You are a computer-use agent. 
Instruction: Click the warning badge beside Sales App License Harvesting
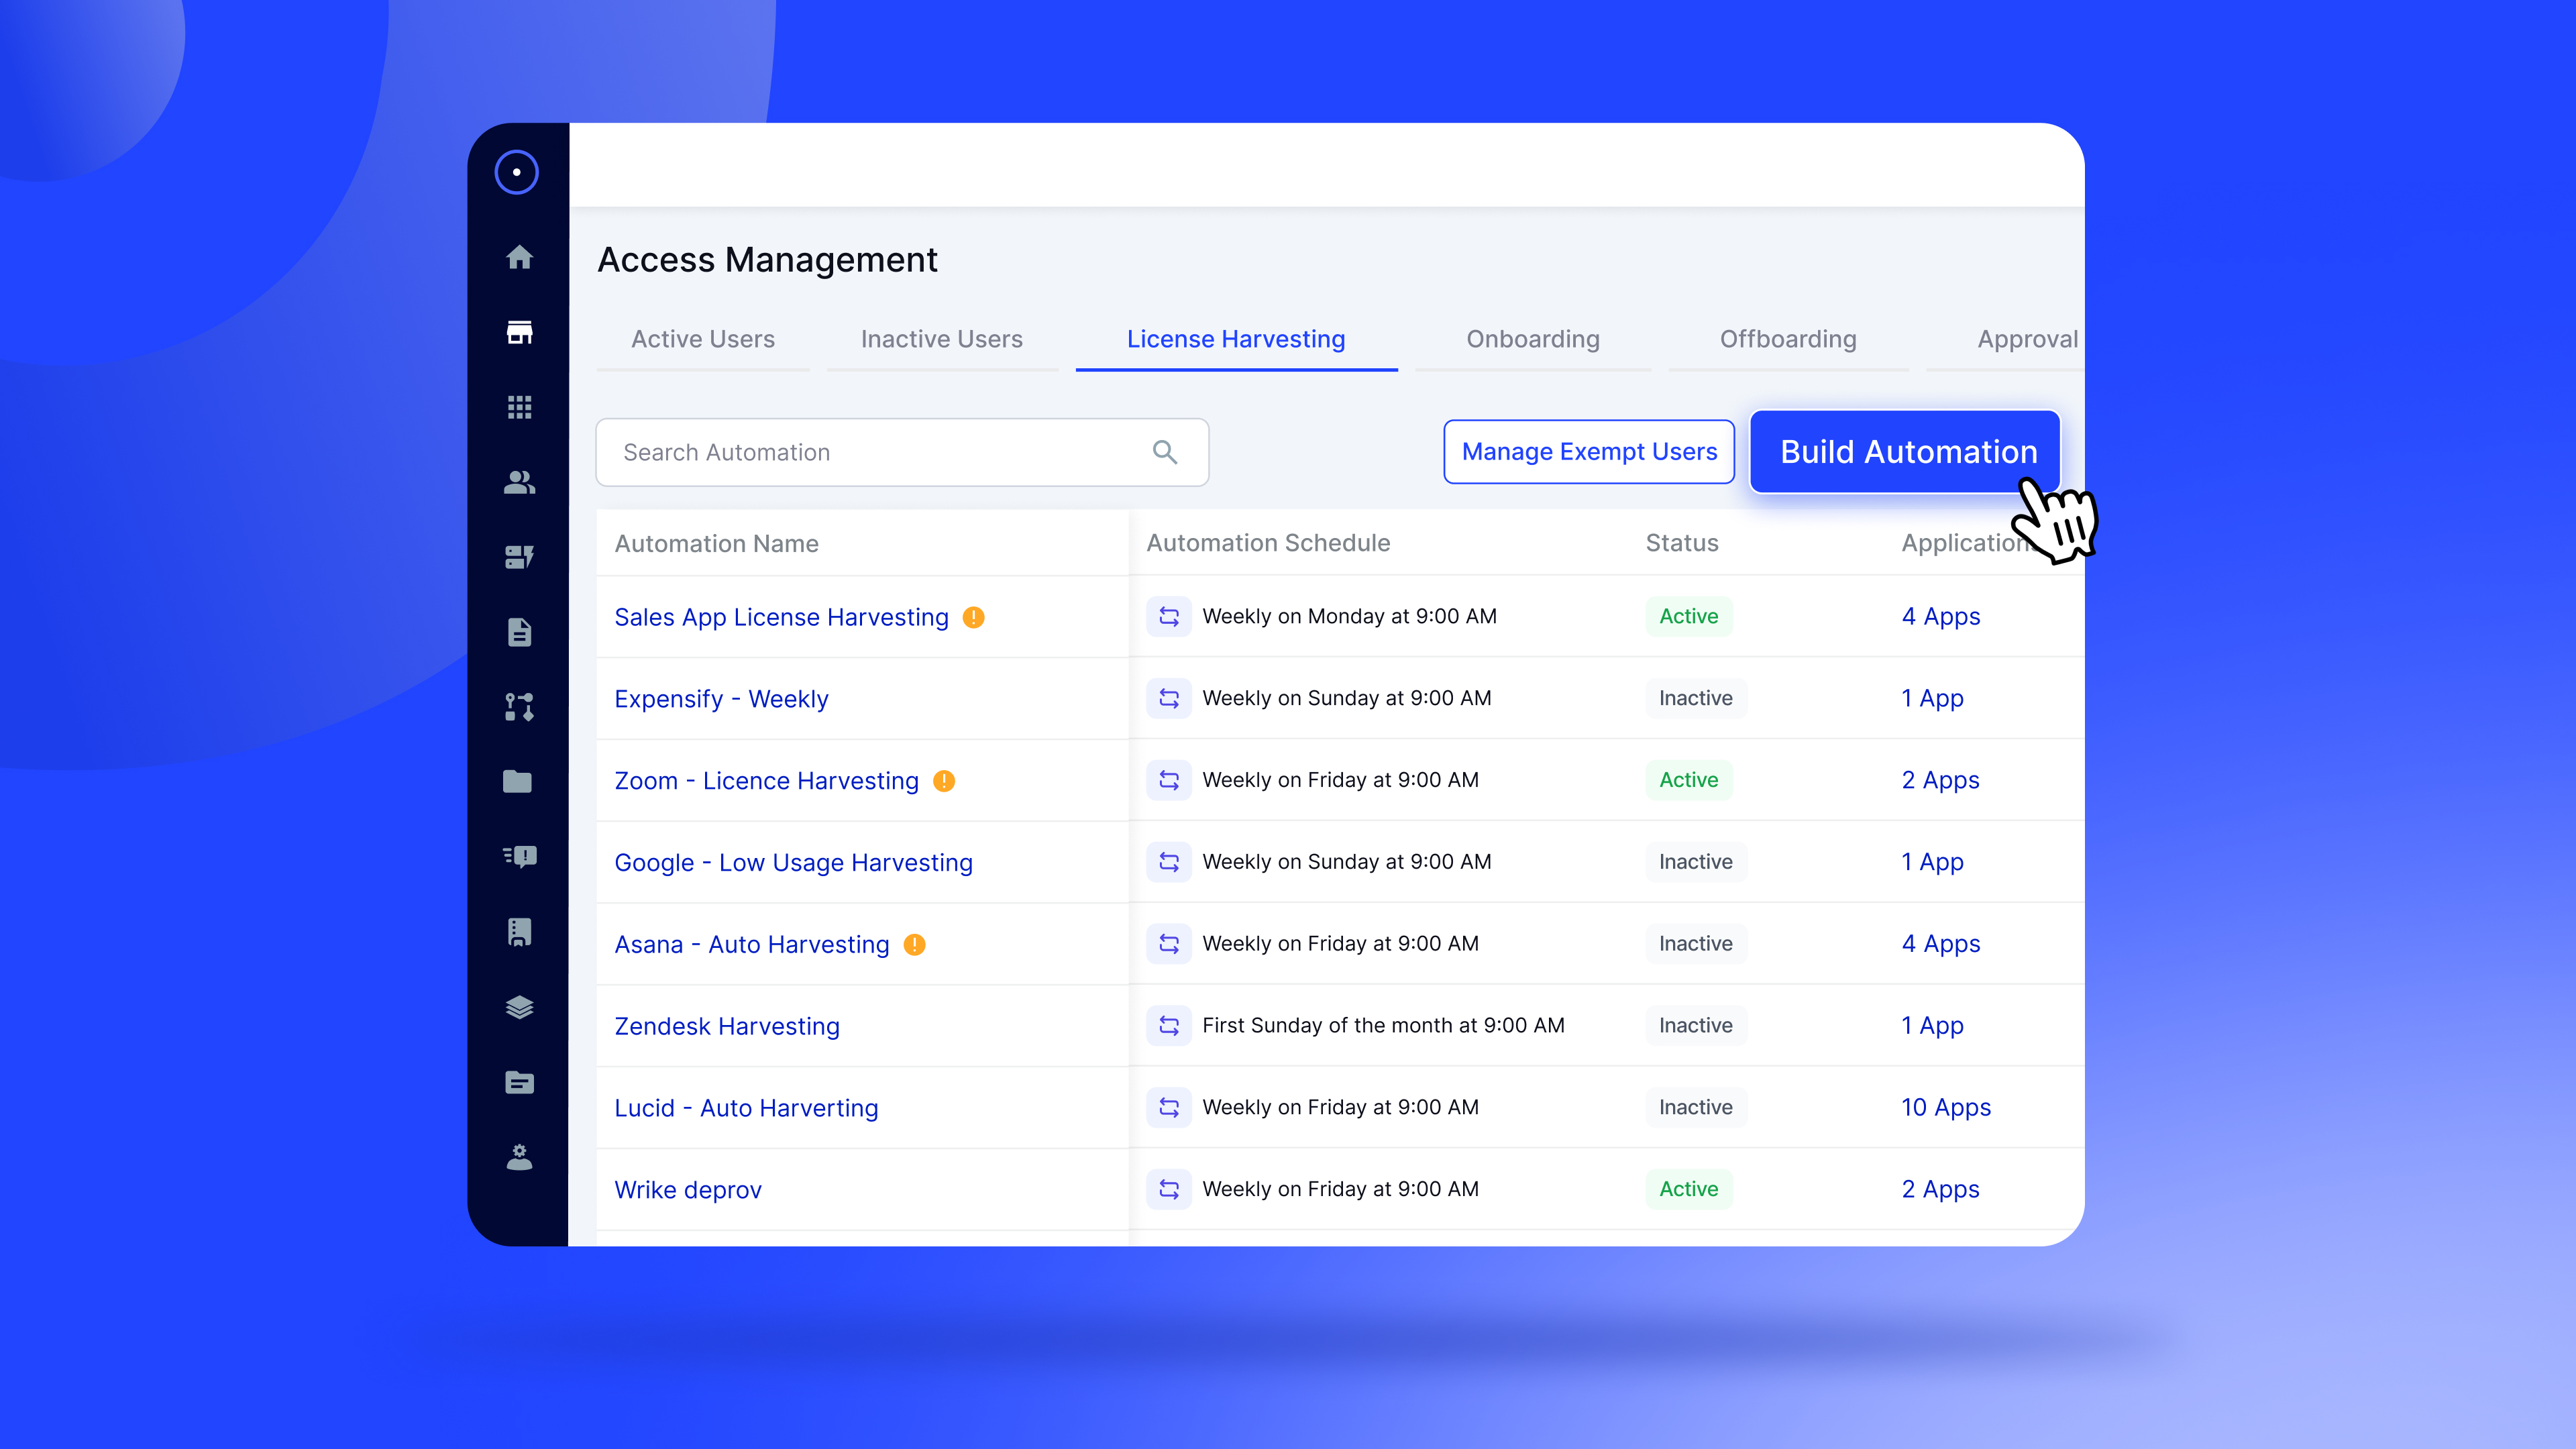[x=973, y=618]
